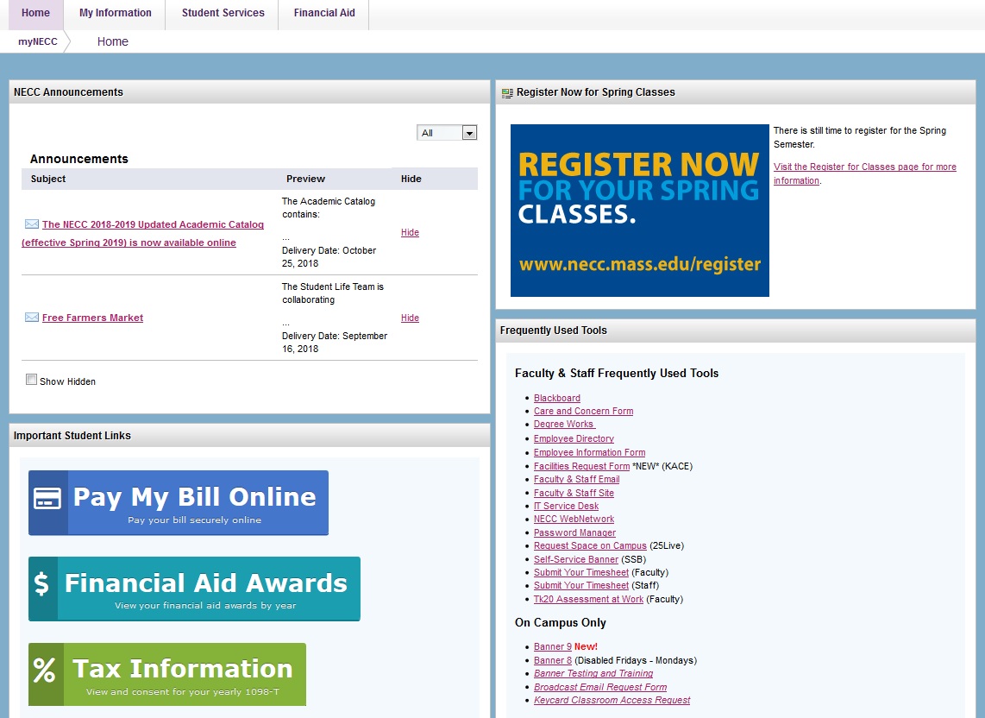Launch Degree Works
The width and height of the screenshot is (985, 718).
(x=563, y=425)
